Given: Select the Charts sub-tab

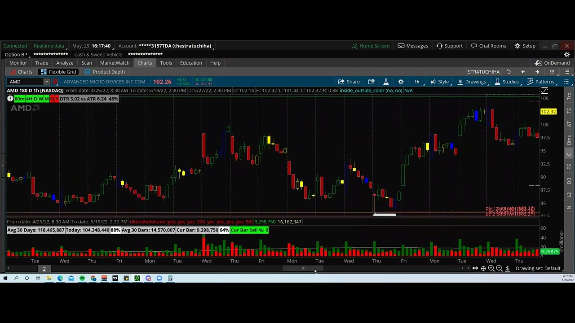Looking at the screenshot, I should (x=21, y=72).
